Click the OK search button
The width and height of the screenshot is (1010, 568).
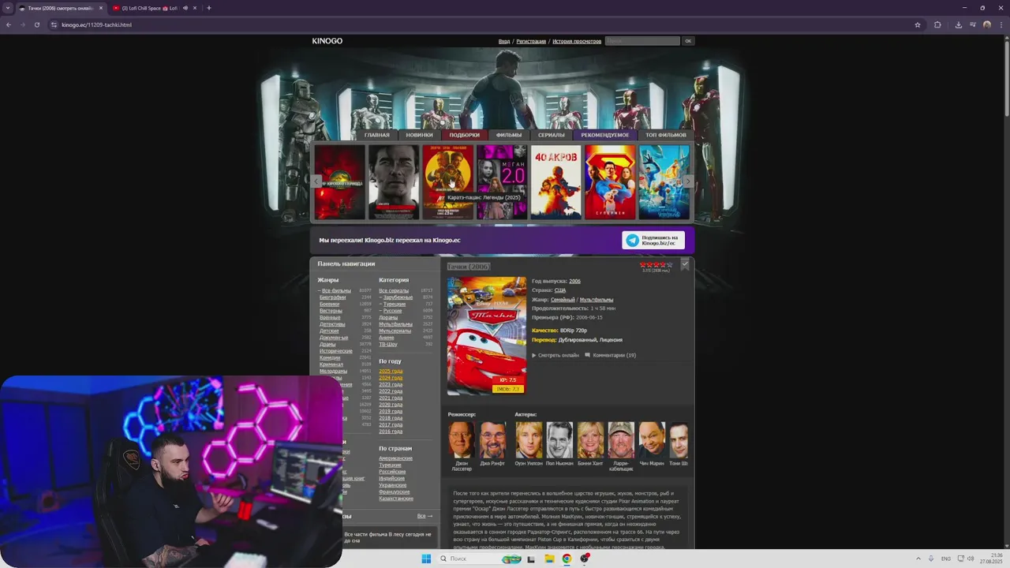click(688, 41)
